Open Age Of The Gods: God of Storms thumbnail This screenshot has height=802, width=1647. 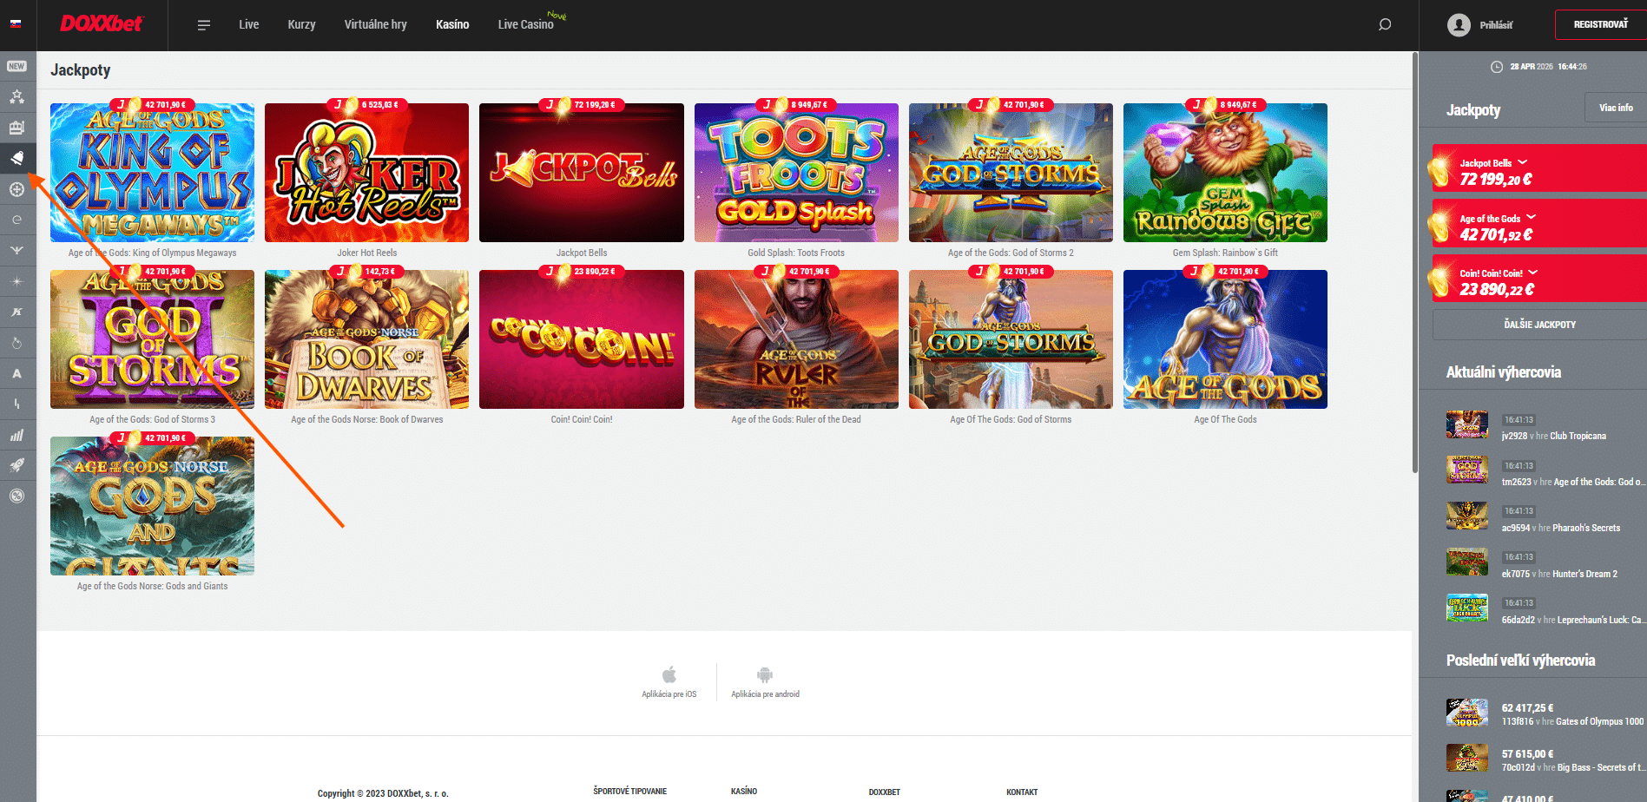(x=1011, y=339)
